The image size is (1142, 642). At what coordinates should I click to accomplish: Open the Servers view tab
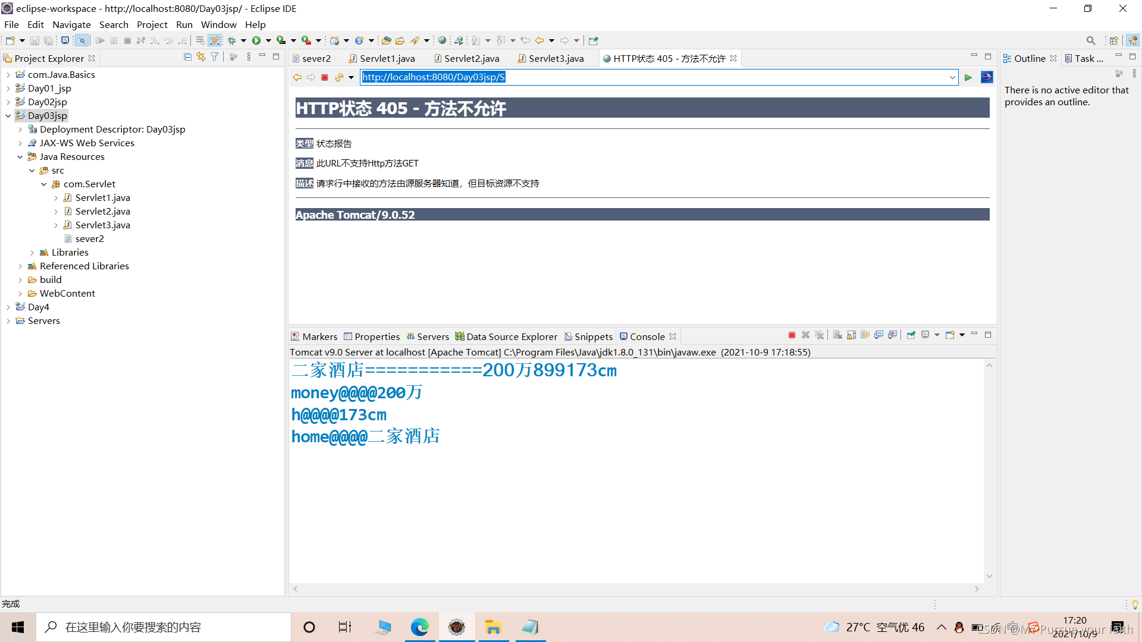pos(432,336)
